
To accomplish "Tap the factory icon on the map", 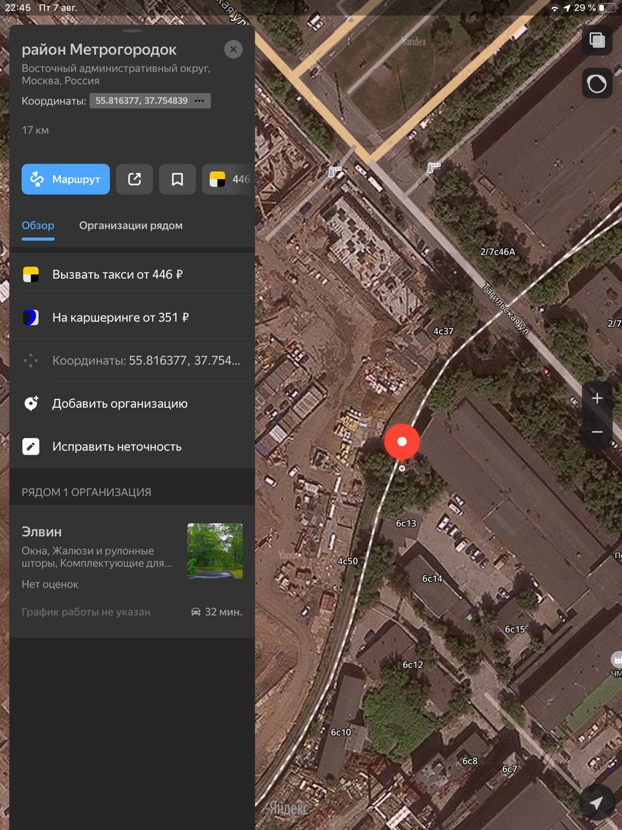I will pos(617,659).
